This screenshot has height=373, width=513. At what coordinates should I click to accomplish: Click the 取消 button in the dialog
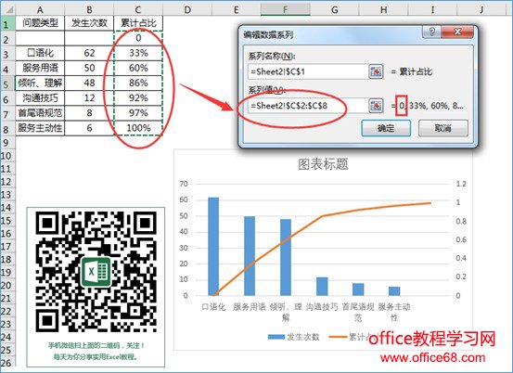(443, 128)
